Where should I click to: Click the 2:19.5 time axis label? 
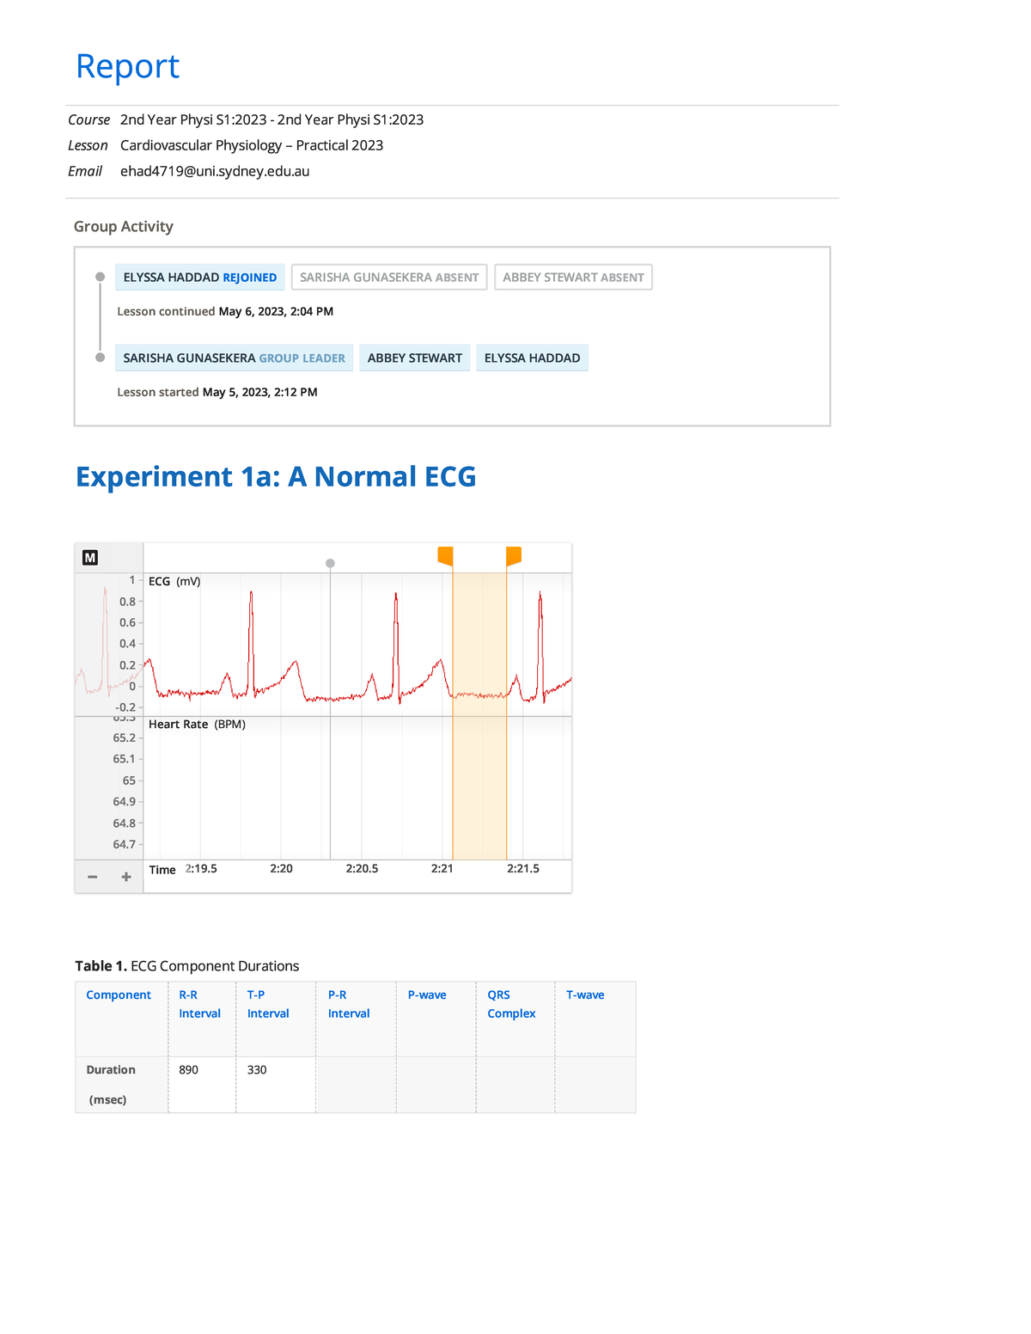[x=201, y=868]
